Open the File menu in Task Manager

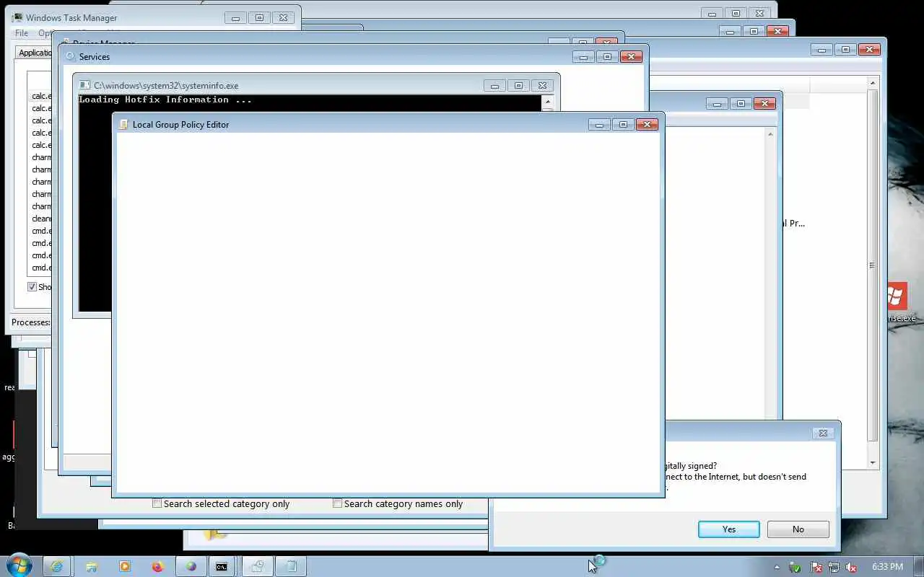22,33
